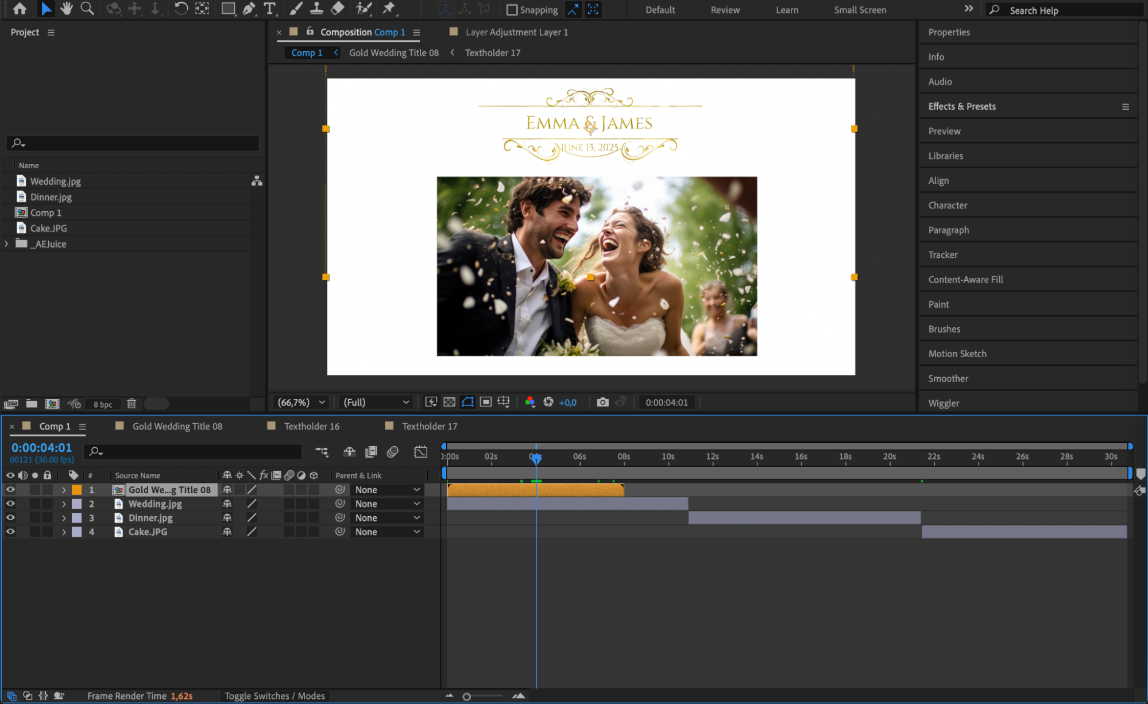Toggle visibility of Cake.JPG layer

coord(10,532)
